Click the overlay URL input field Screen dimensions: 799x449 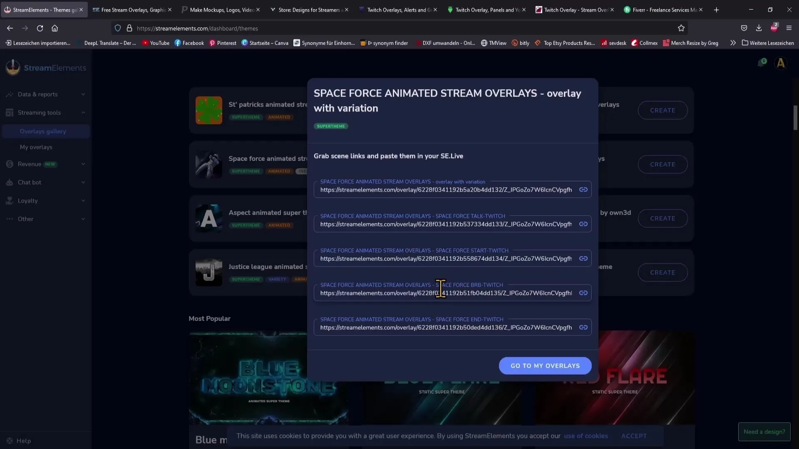446,189
